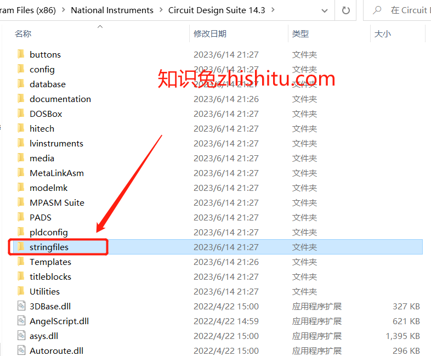The width and height of the screenshot is (431, 356).
Task: Select the Autoroute.dll file name
Action: [56, 351]
